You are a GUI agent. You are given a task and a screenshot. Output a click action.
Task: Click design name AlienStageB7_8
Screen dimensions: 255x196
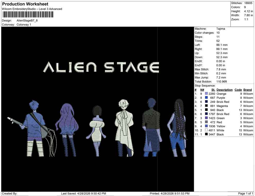(x=27, y=21)
